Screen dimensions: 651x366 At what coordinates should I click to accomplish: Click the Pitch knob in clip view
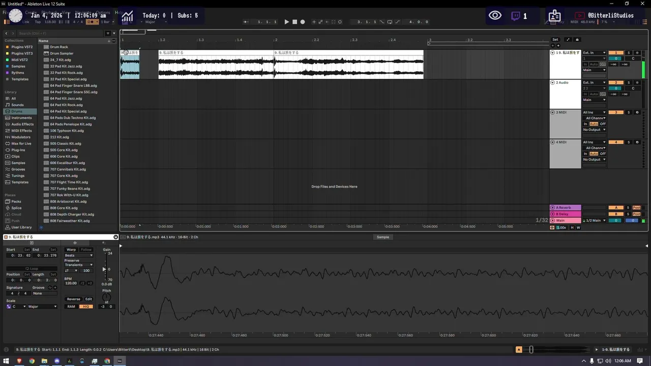click(106, 297)
